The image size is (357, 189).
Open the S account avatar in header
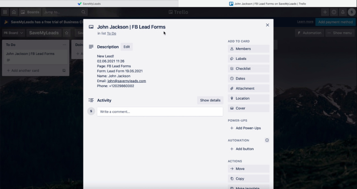click(352, 12)
